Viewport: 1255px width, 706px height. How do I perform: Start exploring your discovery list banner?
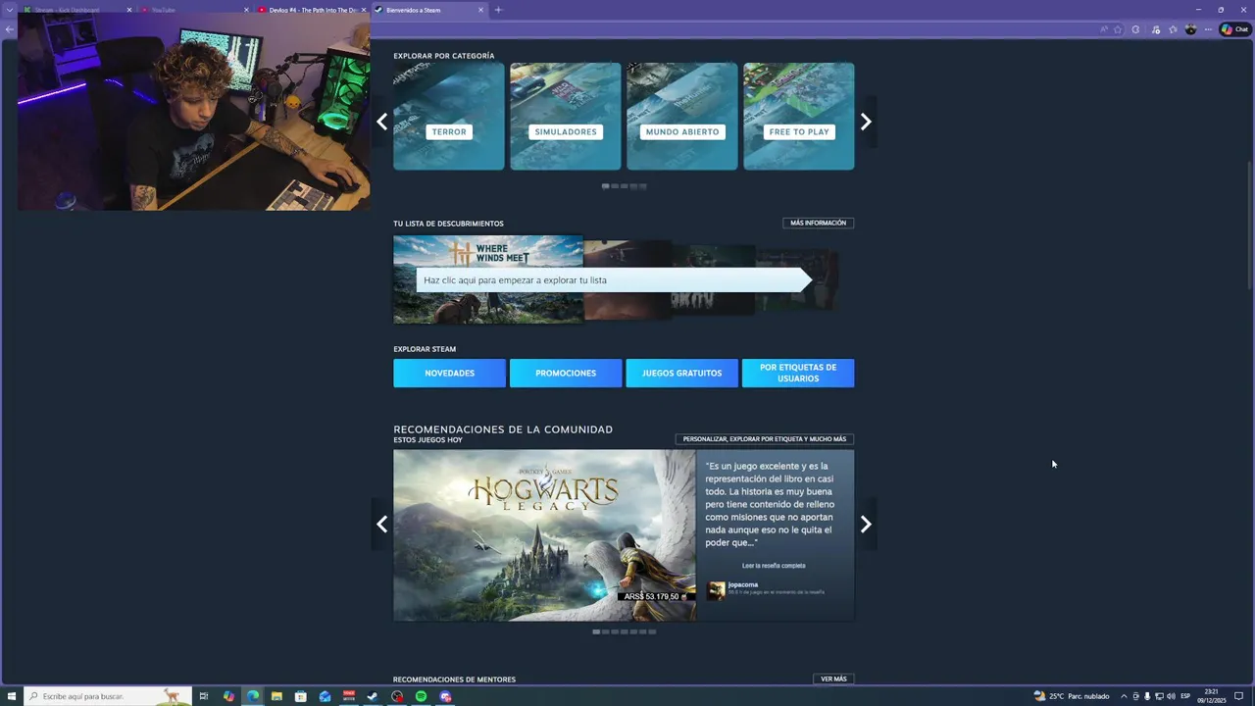pyautogui.click(x=614, y=280)
